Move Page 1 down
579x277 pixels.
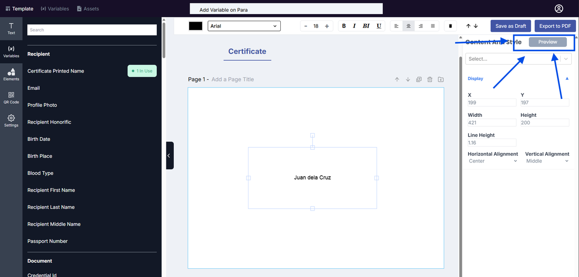pyautogui.click(x=408, y=80)
